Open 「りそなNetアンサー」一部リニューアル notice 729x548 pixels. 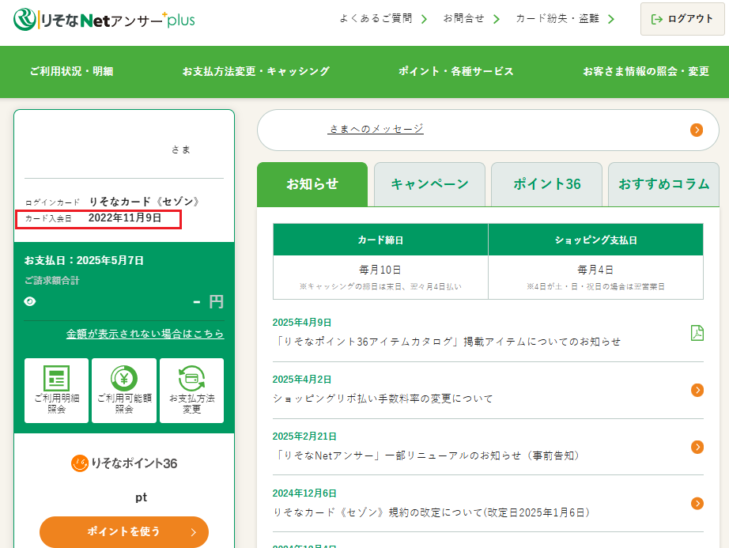[x=428, y=455]
